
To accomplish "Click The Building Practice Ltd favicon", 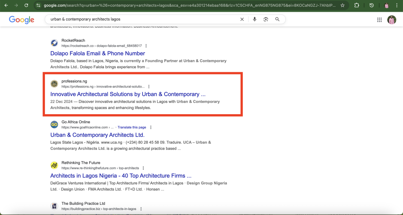I will tap(54, 206).
